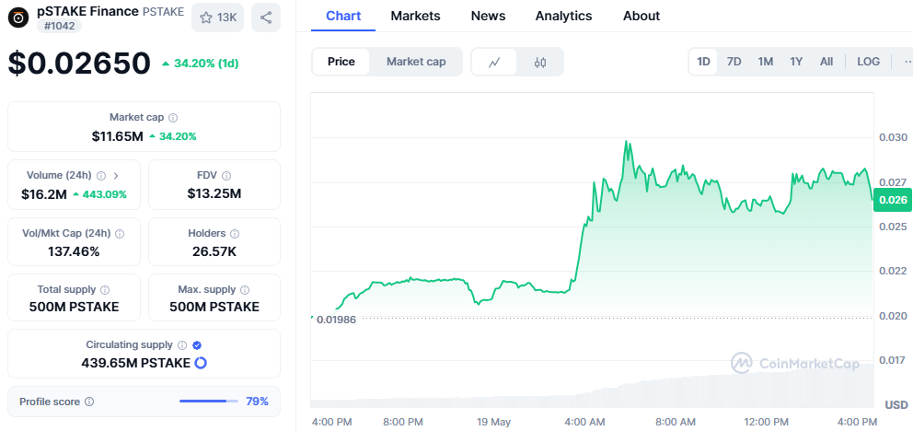Click the 500M PSTAKE total supply value
This screenshot has height=431, width=913.
click(x=74, y=307)
